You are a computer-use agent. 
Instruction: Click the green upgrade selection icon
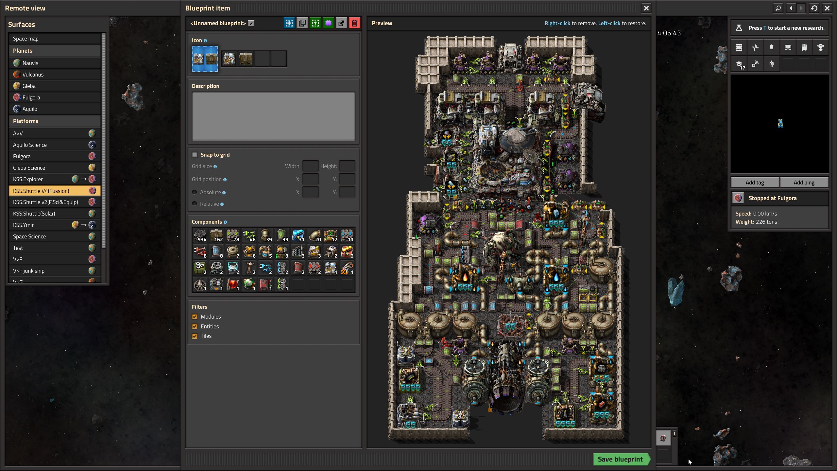[x=315, y=23]
